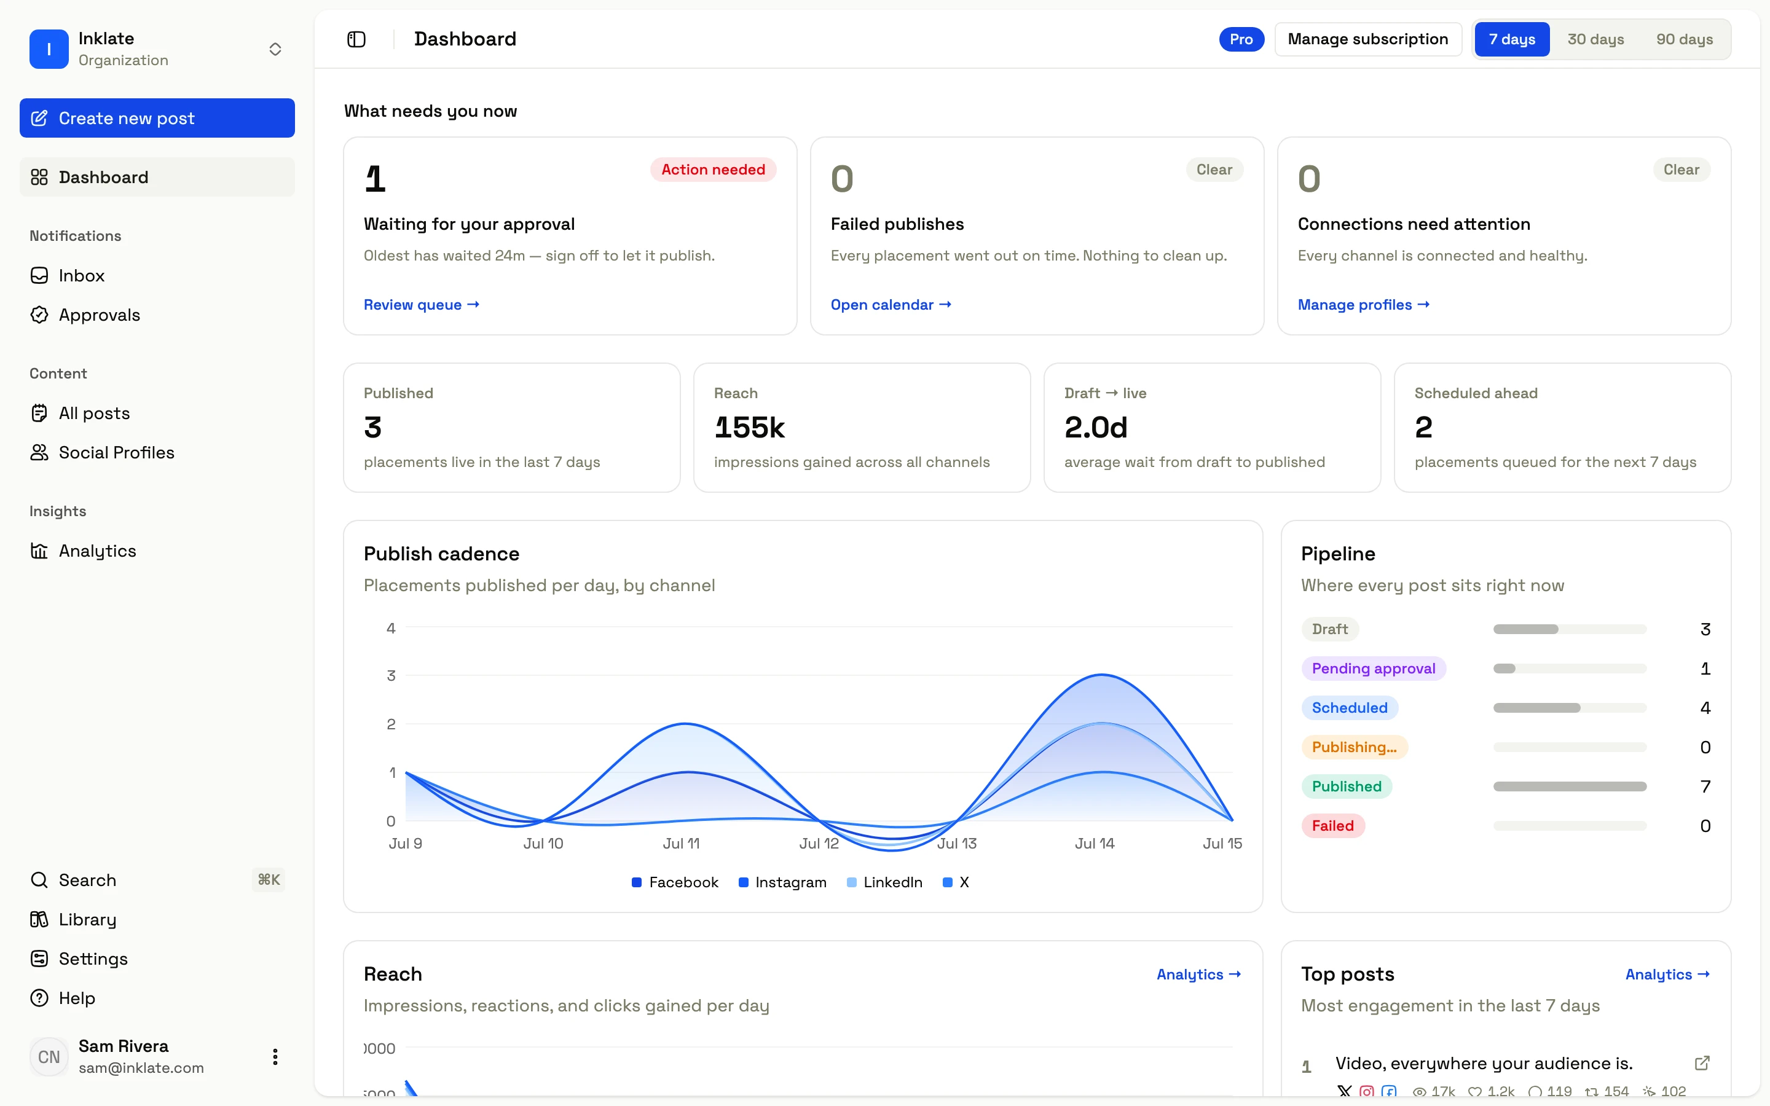Click the Inbox tray icon
Viewport: 1770px width, 1106px height.
tap(39, 275)
